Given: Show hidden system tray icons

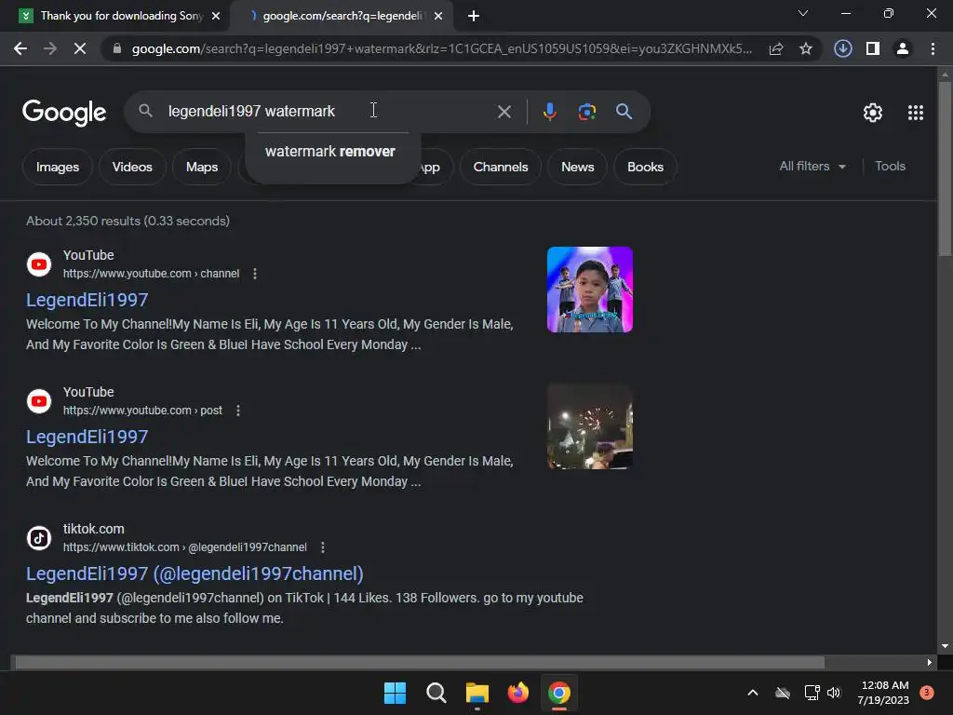Looking at the screenshot, I should click(752, 693).
